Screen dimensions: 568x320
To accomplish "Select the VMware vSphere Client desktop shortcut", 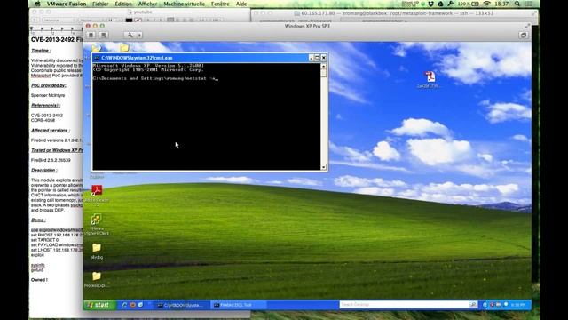I will pos(97,224).
